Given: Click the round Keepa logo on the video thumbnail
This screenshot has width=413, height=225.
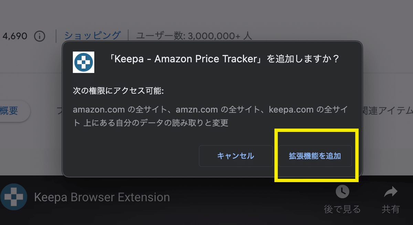Looking at the screenshot, I should coord(14,197).
